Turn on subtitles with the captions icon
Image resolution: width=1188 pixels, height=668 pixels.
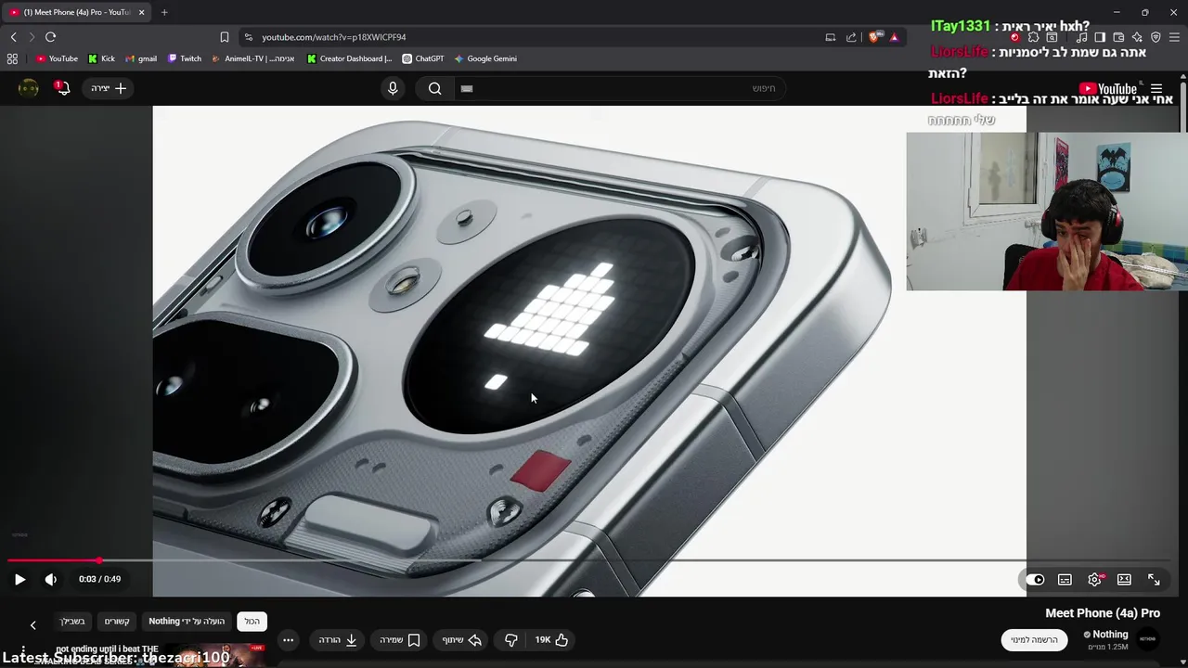1065,580
